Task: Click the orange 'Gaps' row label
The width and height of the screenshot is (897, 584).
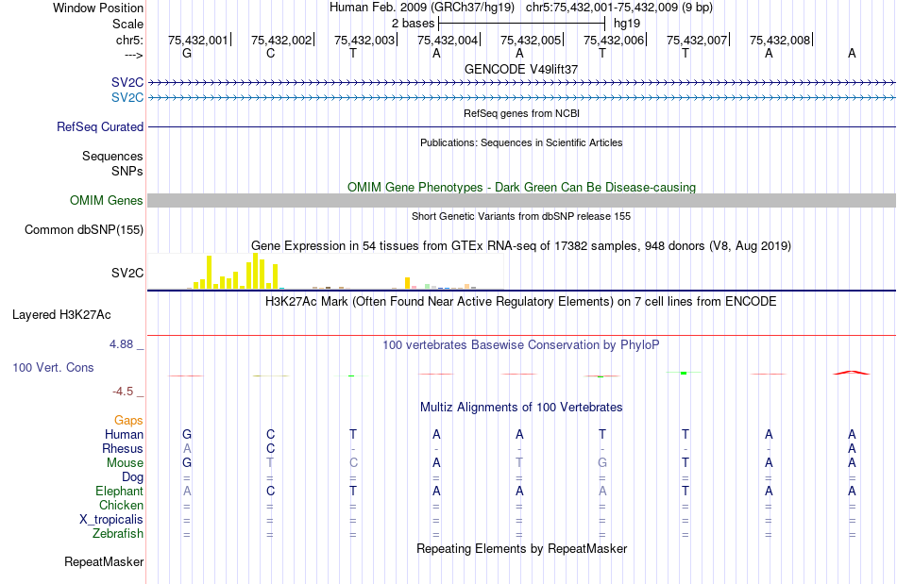Action: click(x=128, y=420)
